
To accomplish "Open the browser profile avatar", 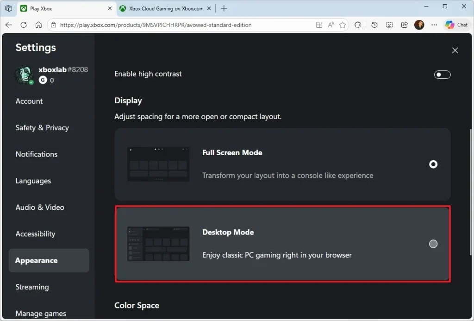I will click(x=419, y=25).
